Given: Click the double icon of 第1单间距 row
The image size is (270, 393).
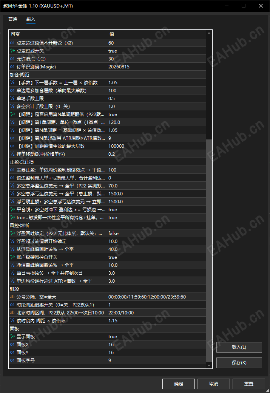Looking at the screenshot, I should tap(12, 122).
